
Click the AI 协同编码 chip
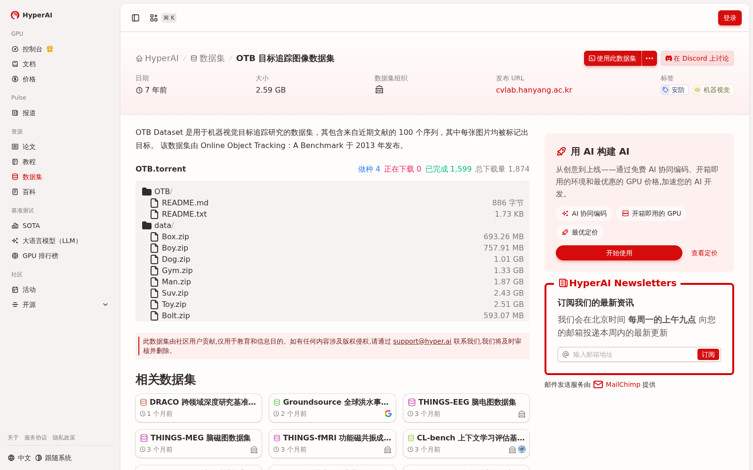(x=584, y=213)
